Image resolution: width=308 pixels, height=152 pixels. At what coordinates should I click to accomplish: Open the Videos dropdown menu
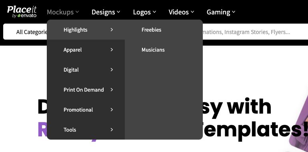[181, 12]
